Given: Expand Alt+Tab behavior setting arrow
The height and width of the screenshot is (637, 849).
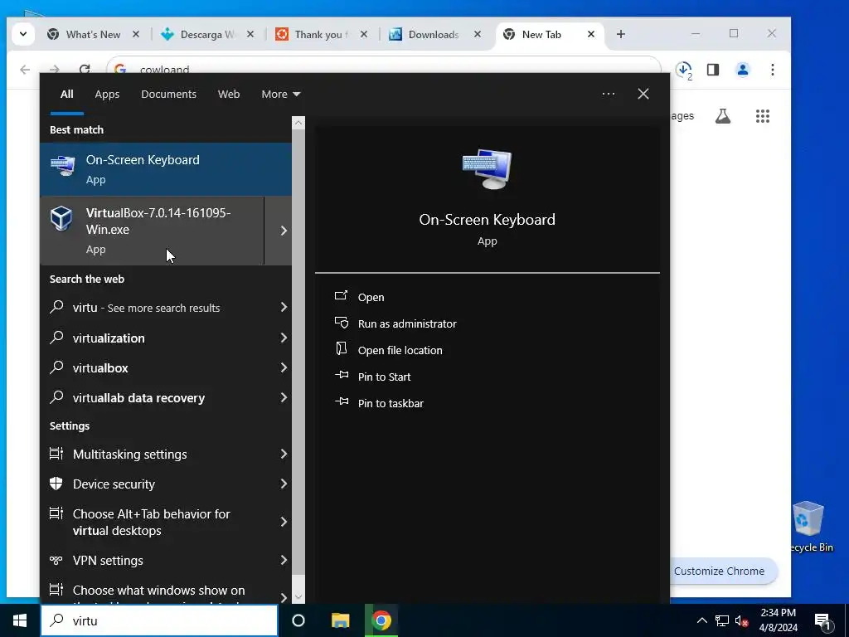Looking at the screenshot, I should (x=284, y=522).
